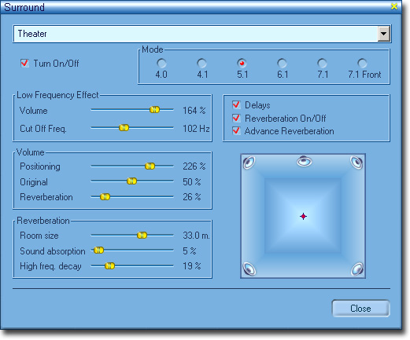Close the Surround window with yellow X
This screenshot has height=340, width=410.
[394, 6]
